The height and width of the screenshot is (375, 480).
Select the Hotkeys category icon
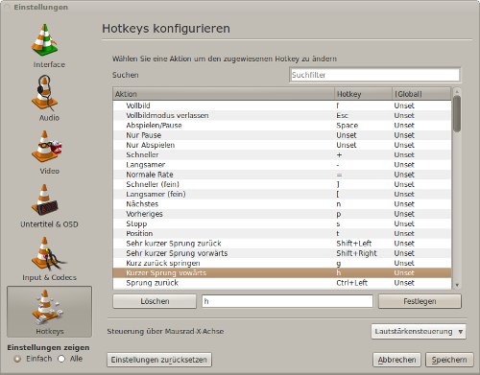pos(49,312)
